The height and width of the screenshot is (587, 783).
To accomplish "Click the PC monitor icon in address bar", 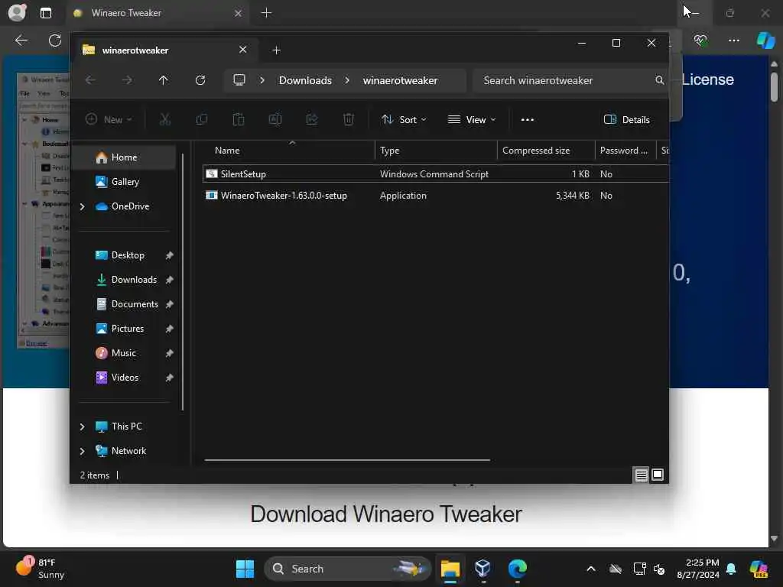I will pos(239,79).
